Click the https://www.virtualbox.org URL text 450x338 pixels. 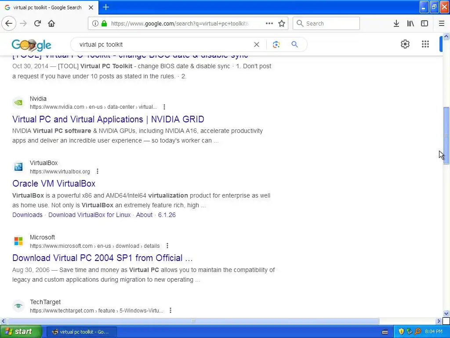pyautogui.click(x=60, y=172)
